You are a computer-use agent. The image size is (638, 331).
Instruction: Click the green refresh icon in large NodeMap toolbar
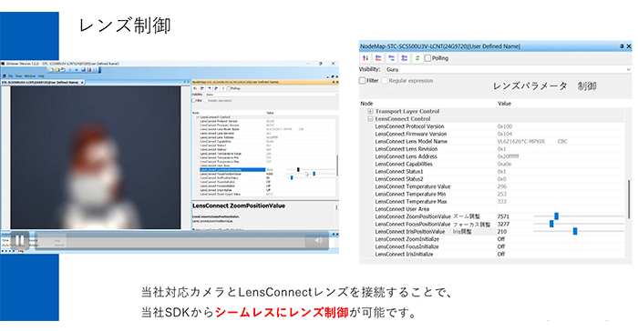pos(417,58)
